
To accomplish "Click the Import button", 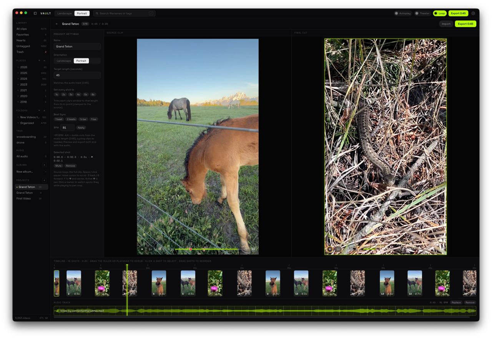I will pyautogui.click(x=446, y=24).
